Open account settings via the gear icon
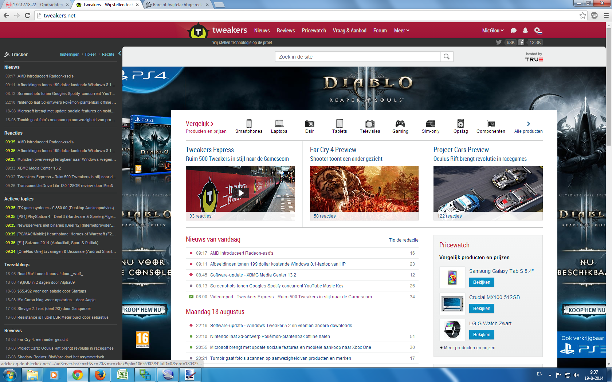612x382 pixels. point(538,31)
